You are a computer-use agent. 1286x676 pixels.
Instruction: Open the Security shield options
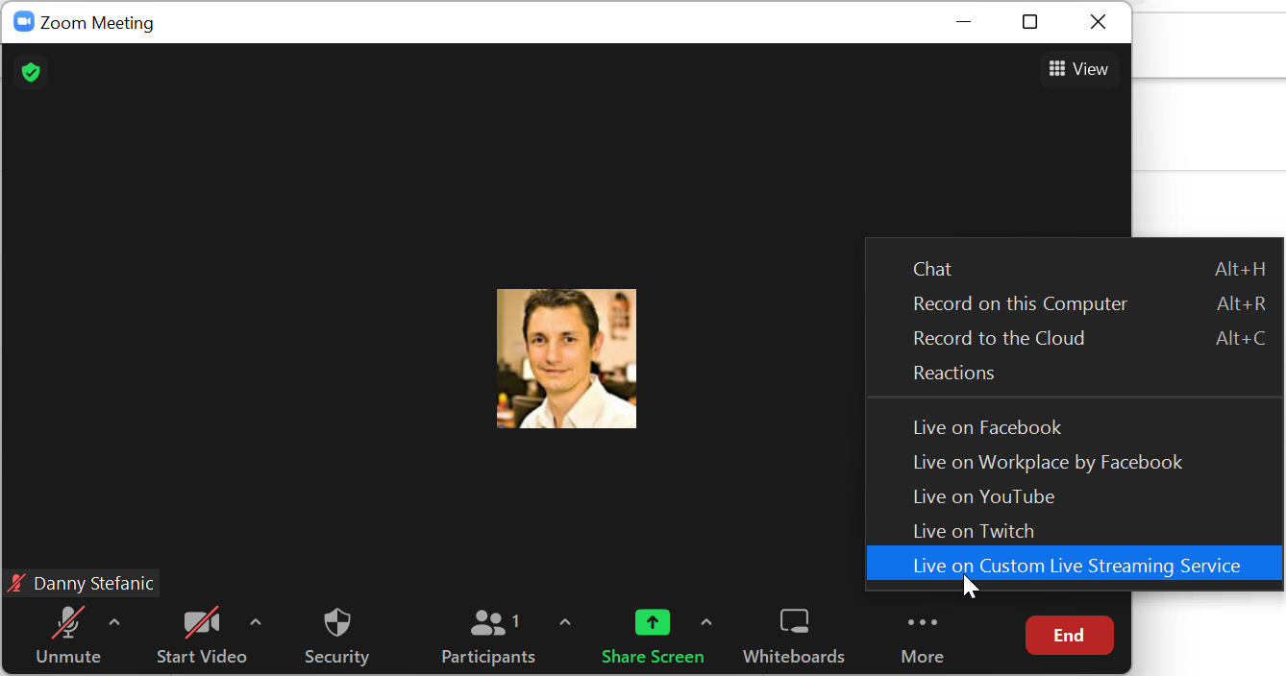tap(336, 636)
